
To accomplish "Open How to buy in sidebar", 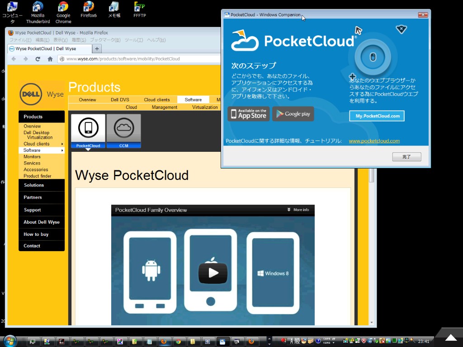I will click(42, 234).
